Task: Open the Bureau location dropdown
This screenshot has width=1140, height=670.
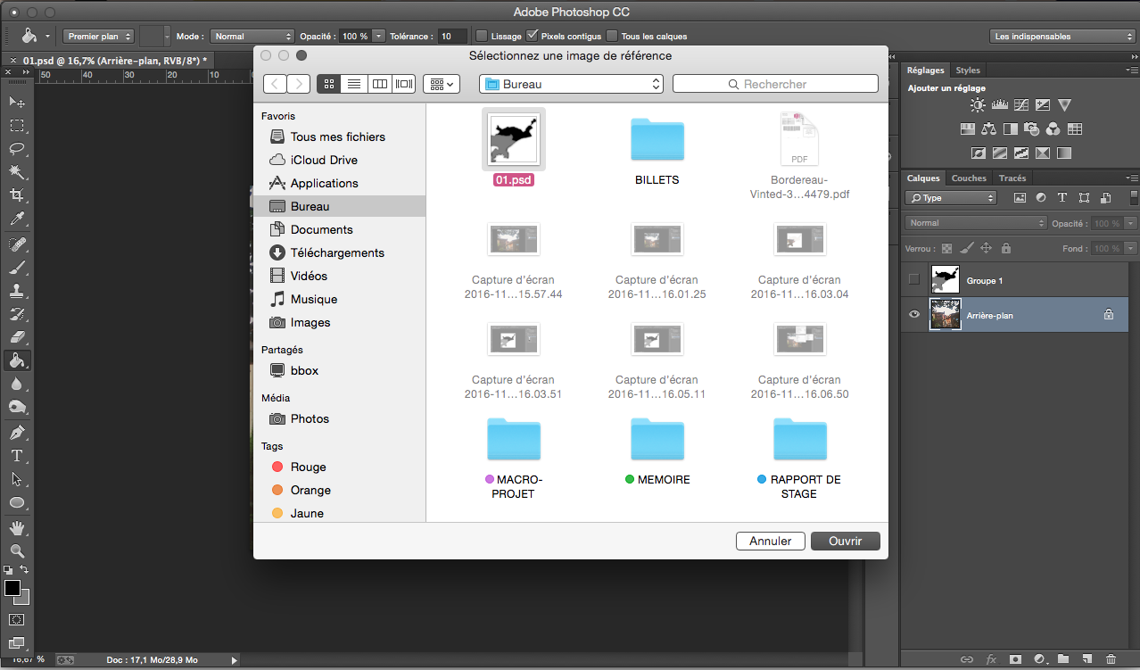Action: 571,84
